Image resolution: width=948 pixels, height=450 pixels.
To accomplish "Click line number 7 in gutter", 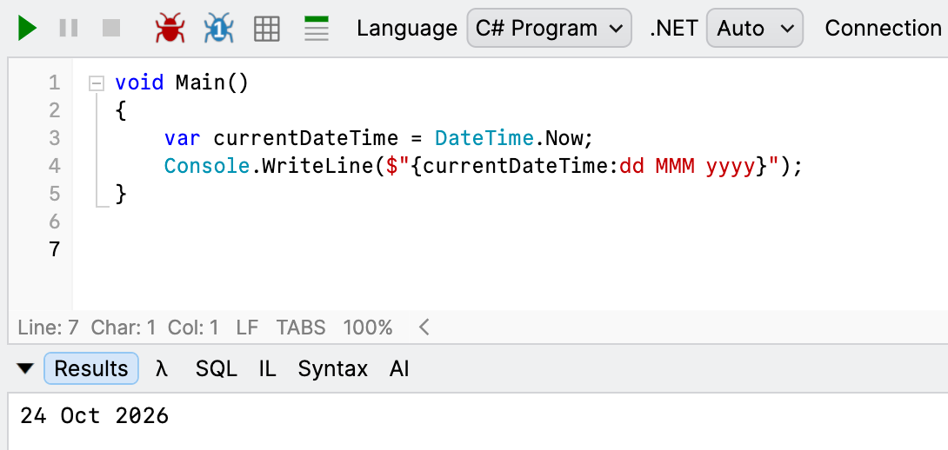I will point(55,248).
